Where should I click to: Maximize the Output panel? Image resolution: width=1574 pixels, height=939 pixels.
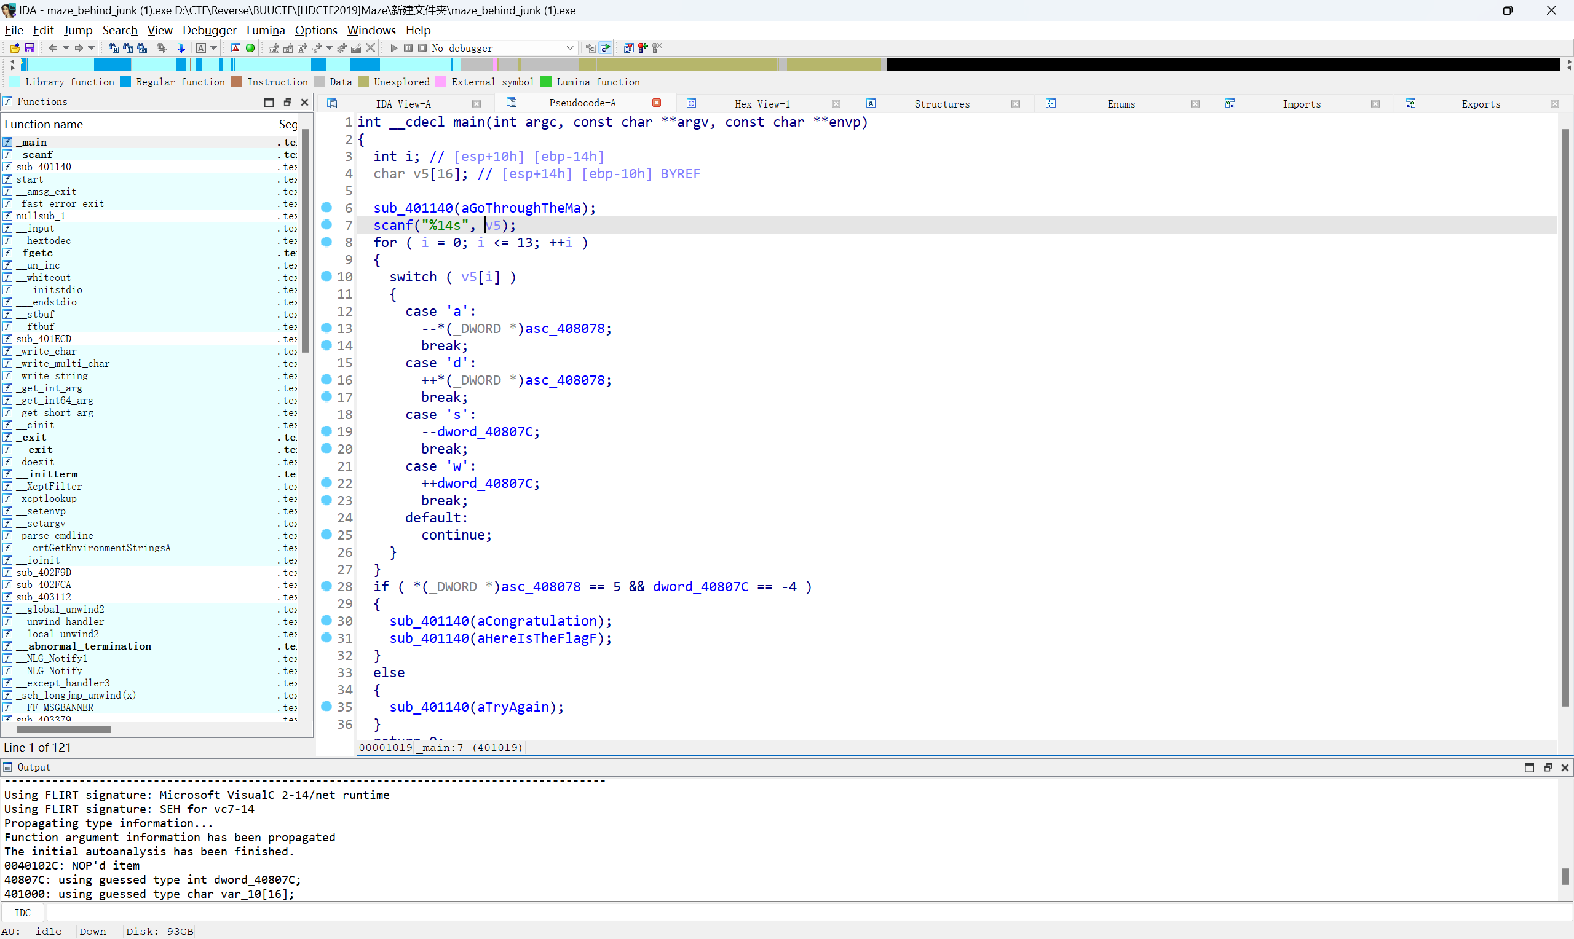click(x=1529, y=768)
